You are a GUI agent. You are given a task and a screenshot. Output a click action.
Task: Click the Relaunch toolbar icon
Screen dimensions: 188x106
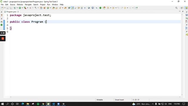104,8
